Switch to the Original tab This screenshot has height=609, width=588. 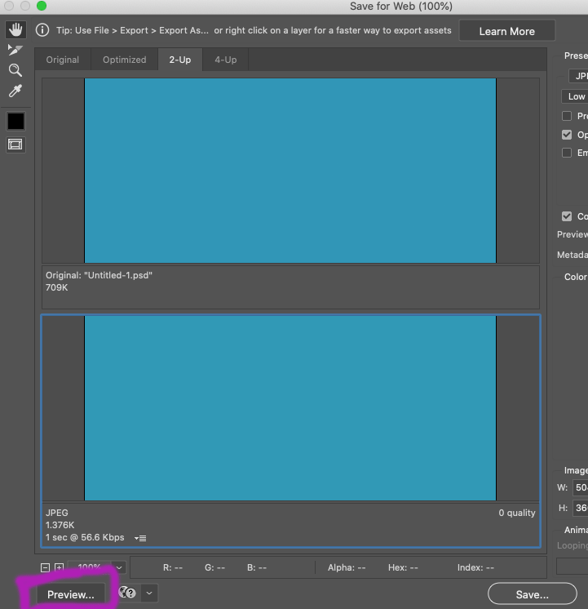click(x=63, y=60)
